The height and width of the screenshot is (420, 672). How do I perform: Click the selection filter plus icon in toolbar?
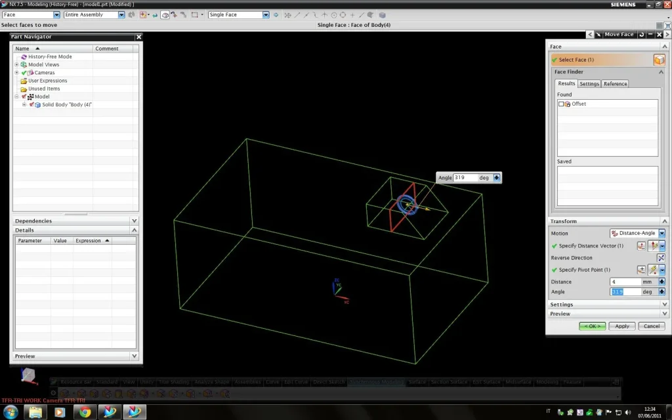click(x=143, y=15)
